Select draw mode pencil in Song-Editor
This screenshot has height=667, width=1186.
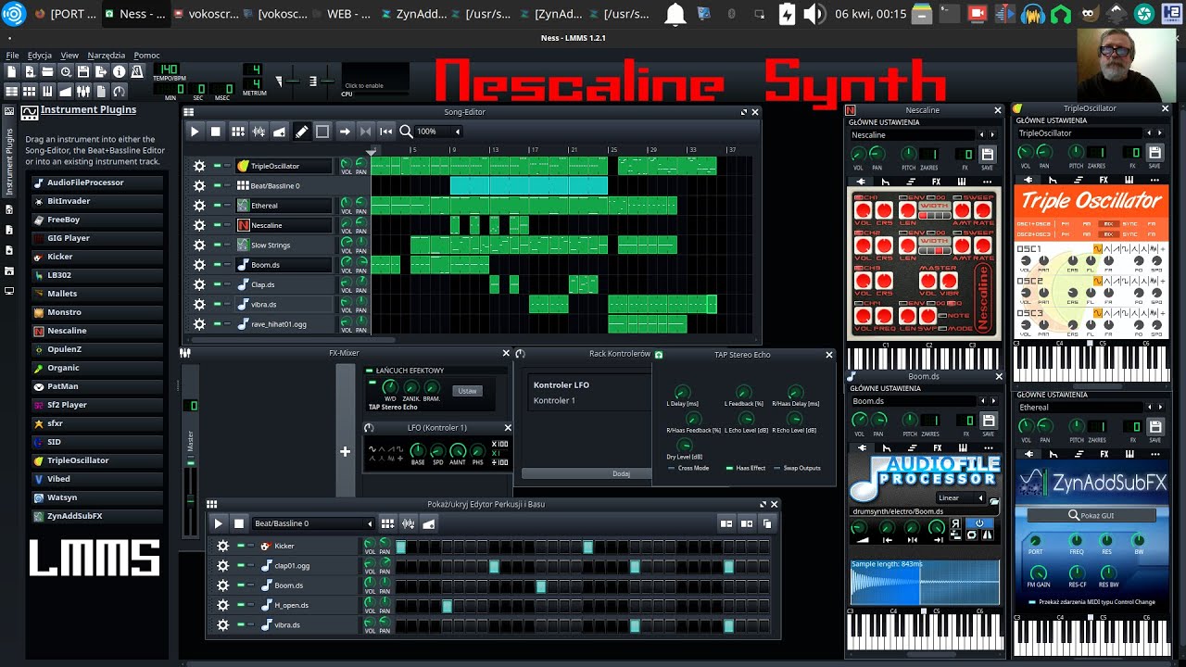(301, 132)
